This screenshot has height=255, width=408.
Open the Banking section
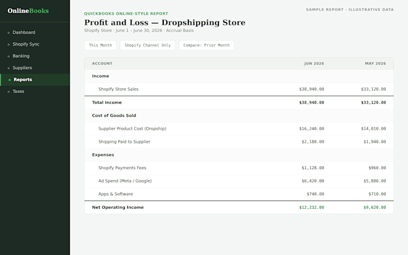pos(35,56)
